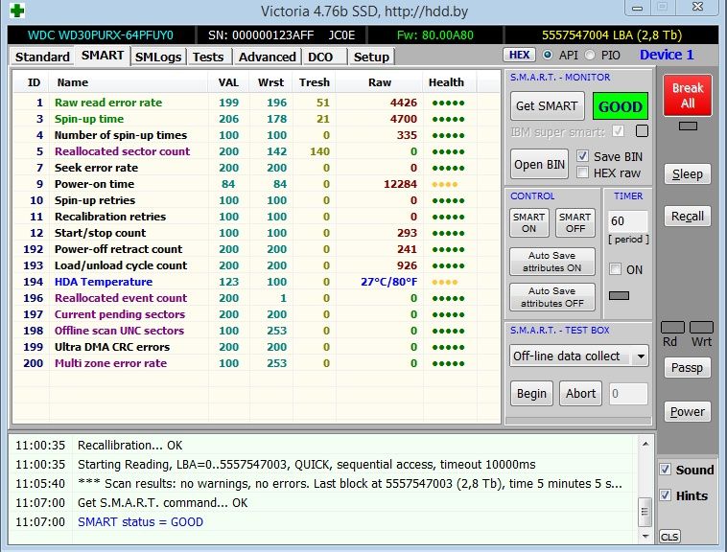This screenshot has width=727, height=552.
Task: Click the green cross Victoria app icon
Action: 17,11
